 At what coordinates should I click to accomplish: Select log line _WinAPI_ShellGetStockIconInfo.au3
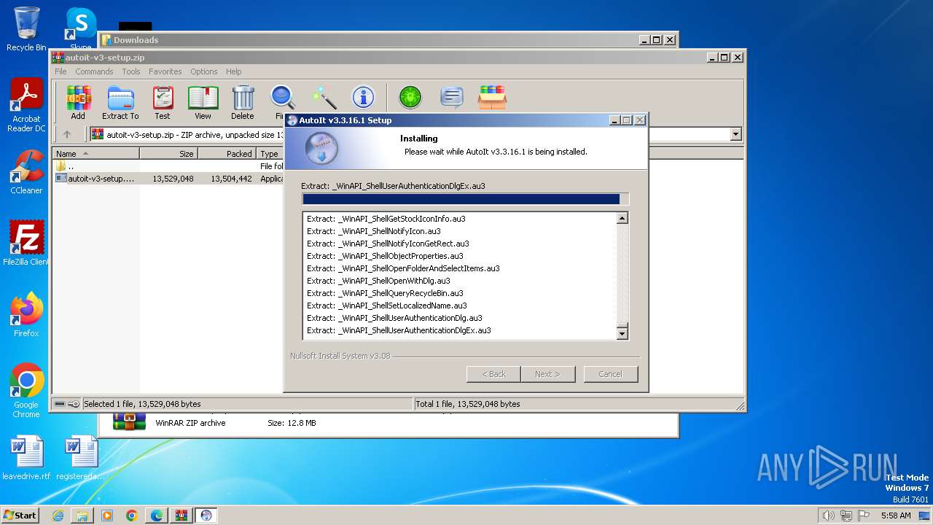coord(386,219)
